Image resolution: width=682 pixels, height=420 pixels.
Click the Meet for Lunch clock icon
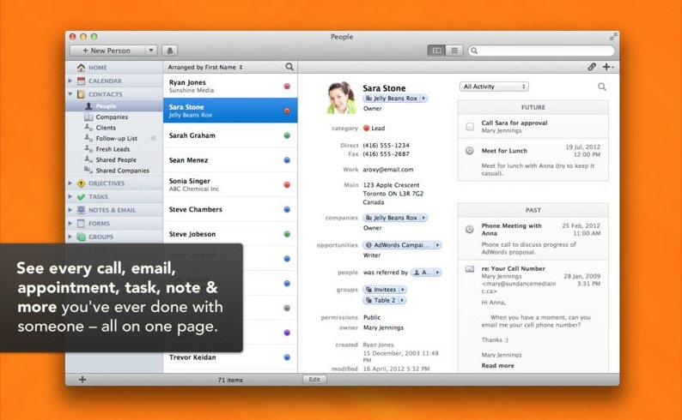[470, 151]
